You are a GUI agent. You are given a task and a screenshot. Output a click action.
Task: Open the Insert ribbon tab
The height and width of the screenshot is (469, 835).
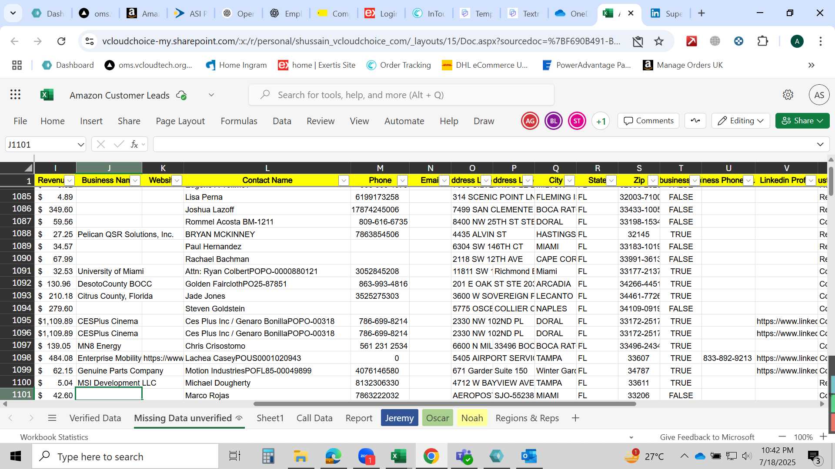pos(91,121)
